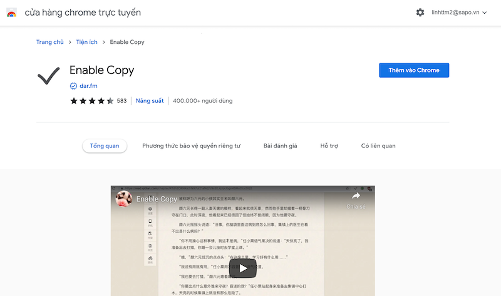Click the Enable Copy breadcrumb text

[127, 42]
